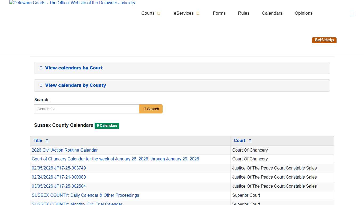
Task: Open the '02/05/2026 JP17-25-003749' calendar link
Action: pos(59,168)
